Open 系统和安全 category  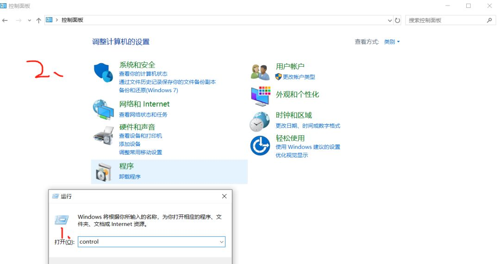(x=137, y=65)
